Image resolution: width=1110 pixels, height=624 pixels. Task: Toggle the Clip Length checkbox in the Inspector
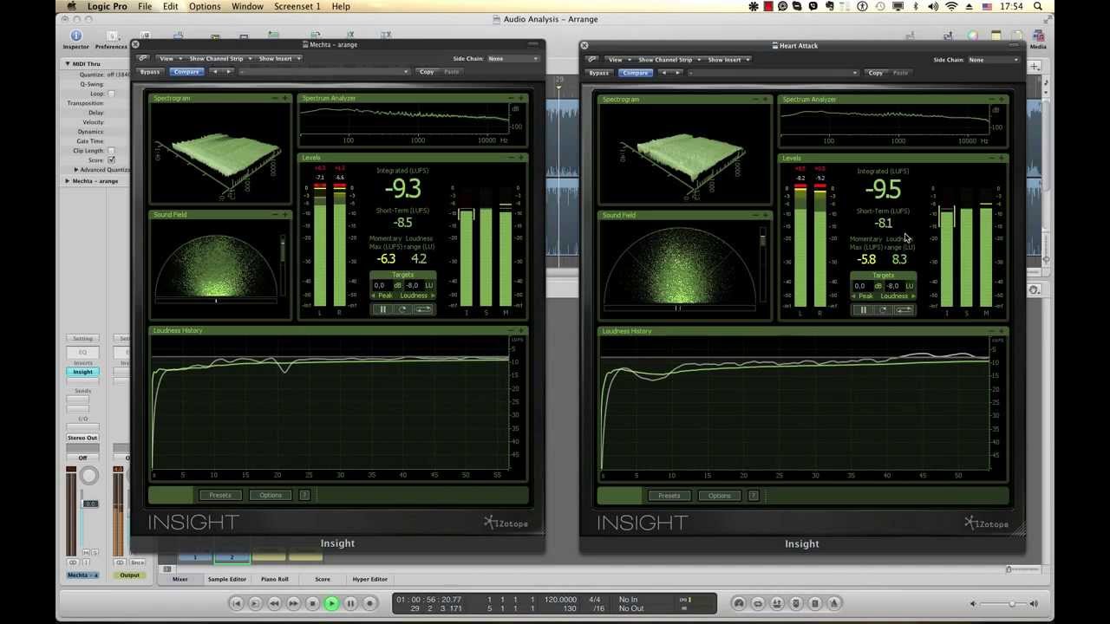pos(111,151)
